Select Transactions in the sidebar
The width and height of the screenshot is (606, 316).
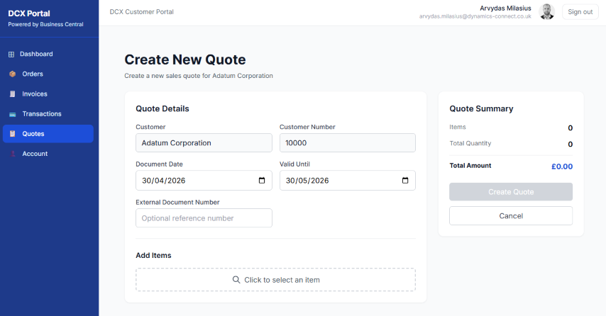41,114
